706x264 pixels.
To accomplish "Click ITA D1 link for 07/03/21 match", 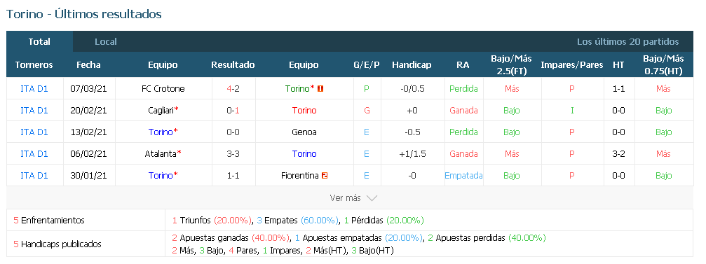I will pyautogui.click(x=34, y=89).
